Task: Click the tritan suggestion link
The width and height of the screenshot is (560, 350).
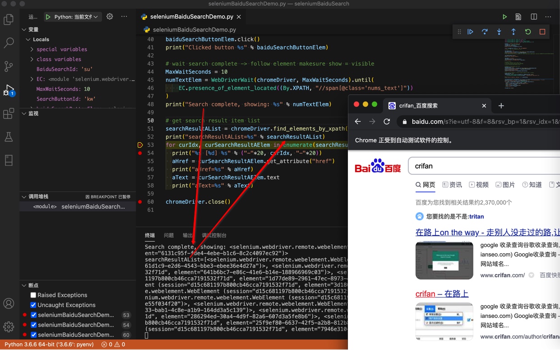Action: click(x=477, y=217)
